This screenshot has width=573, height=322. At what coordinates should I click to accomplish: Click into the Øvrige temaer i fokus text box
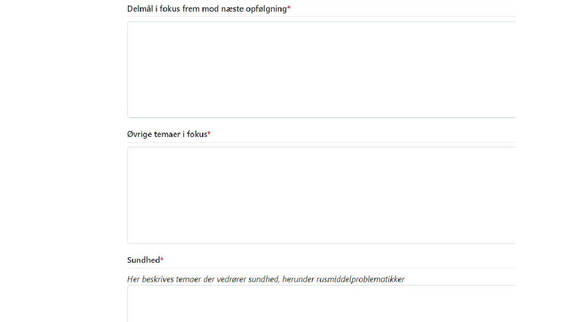(322, 195)
